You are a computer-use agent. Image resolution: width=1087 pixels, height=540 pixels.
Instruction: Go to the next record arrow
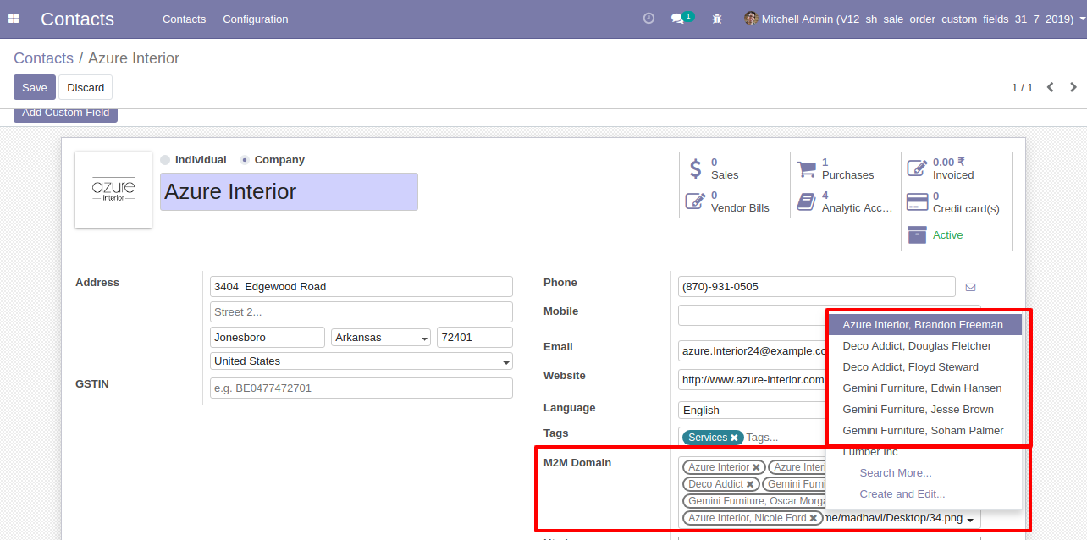1073,87
